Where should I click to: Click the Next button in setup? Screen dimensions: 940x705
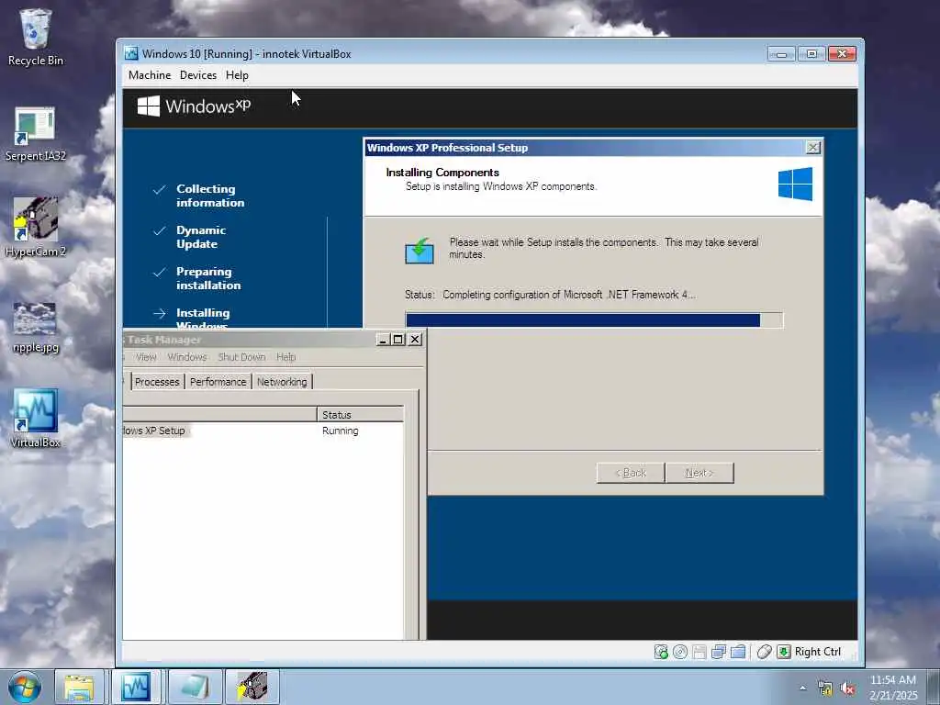(x=699, y=473)
